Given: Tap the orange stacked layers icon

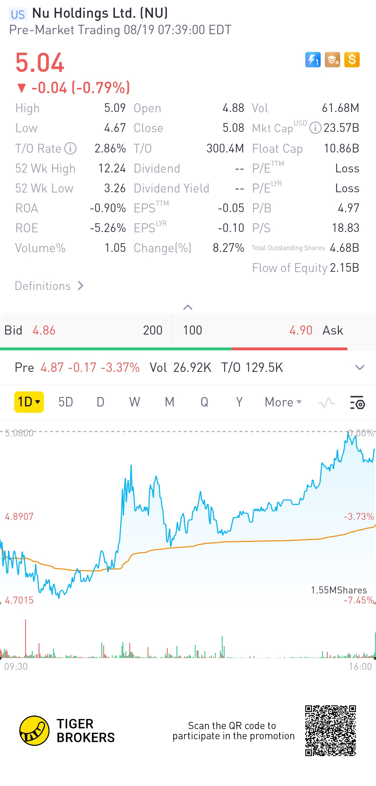Looking at the screenshot, I should 332,60.
